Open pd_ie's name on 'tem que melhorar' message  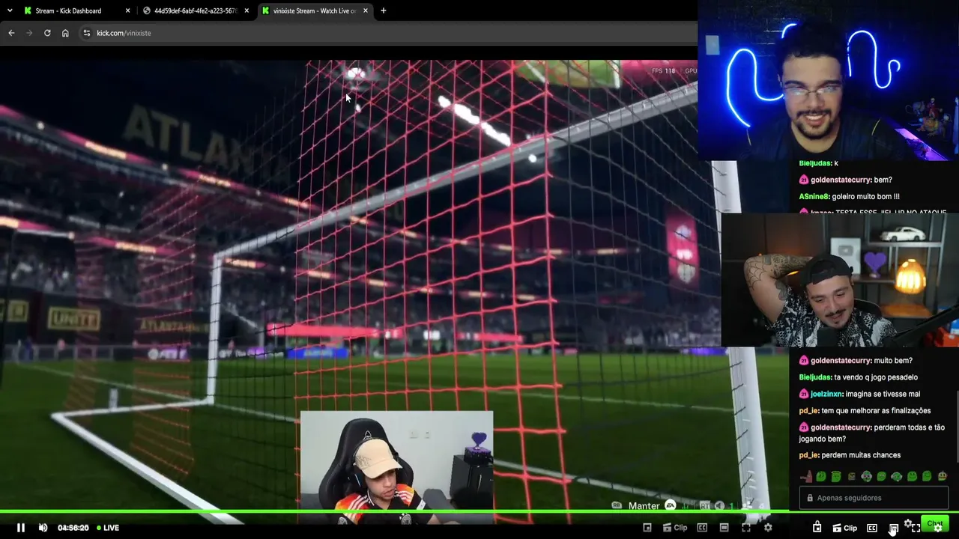808,411
